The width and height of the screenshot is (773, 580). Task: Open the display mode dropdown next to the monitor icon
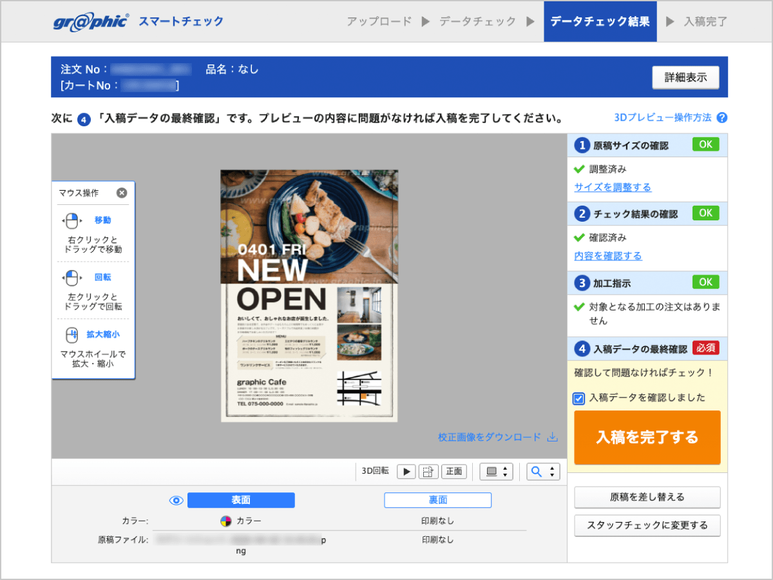point(506,471)
